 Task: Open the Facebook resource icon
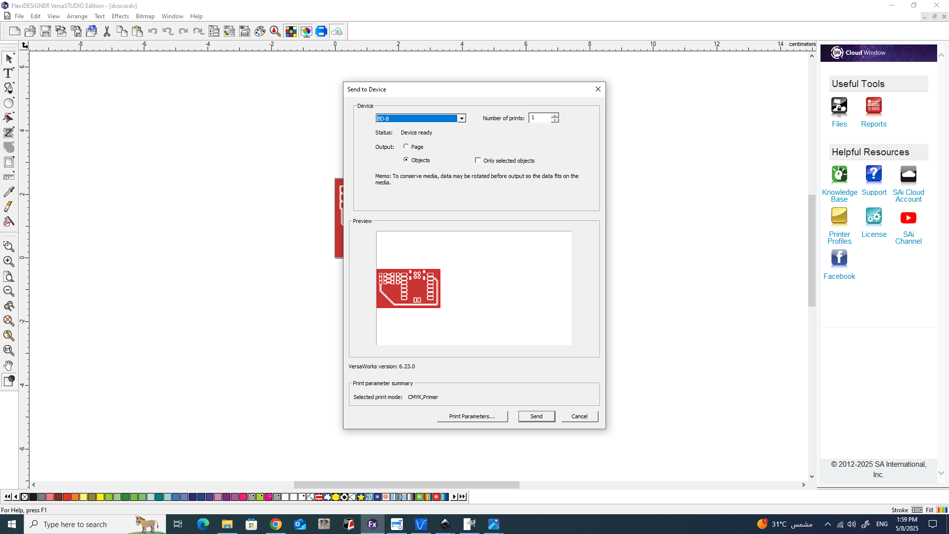[x=839, y=265]
